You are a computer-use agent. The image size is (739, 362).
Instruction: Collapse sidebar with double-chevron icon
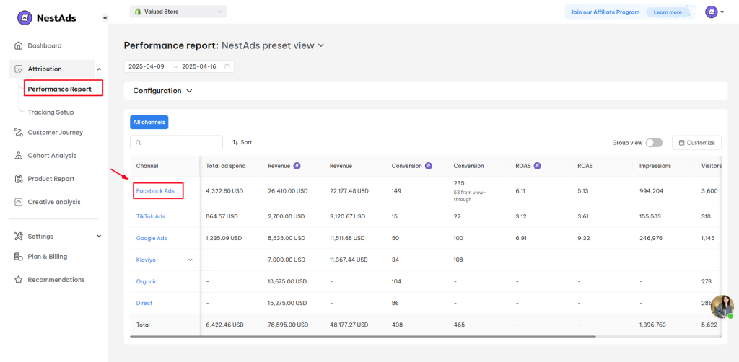[105, 18]
